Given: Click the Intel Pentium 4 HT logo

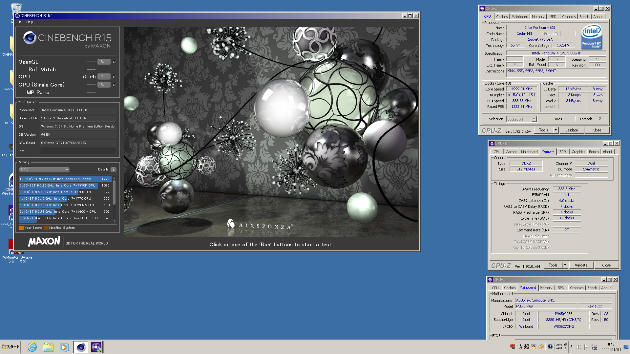Looking at the screenshot, I should (592, 37).
